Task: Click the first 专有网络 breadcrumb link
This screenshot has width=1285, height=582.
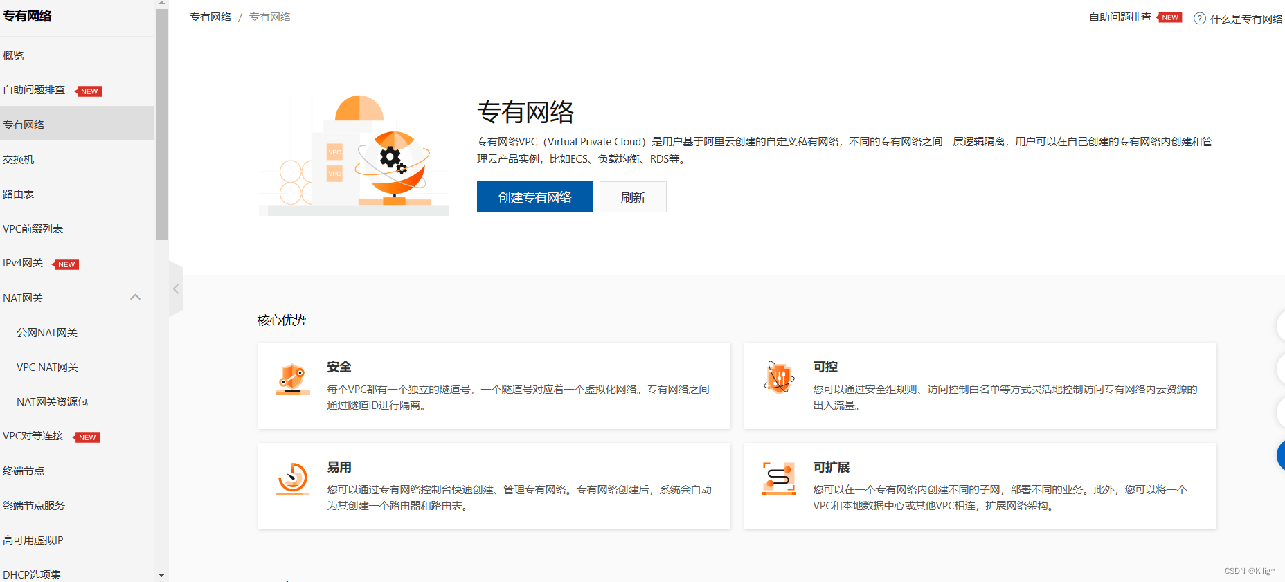Action: [x=210, y=17]
